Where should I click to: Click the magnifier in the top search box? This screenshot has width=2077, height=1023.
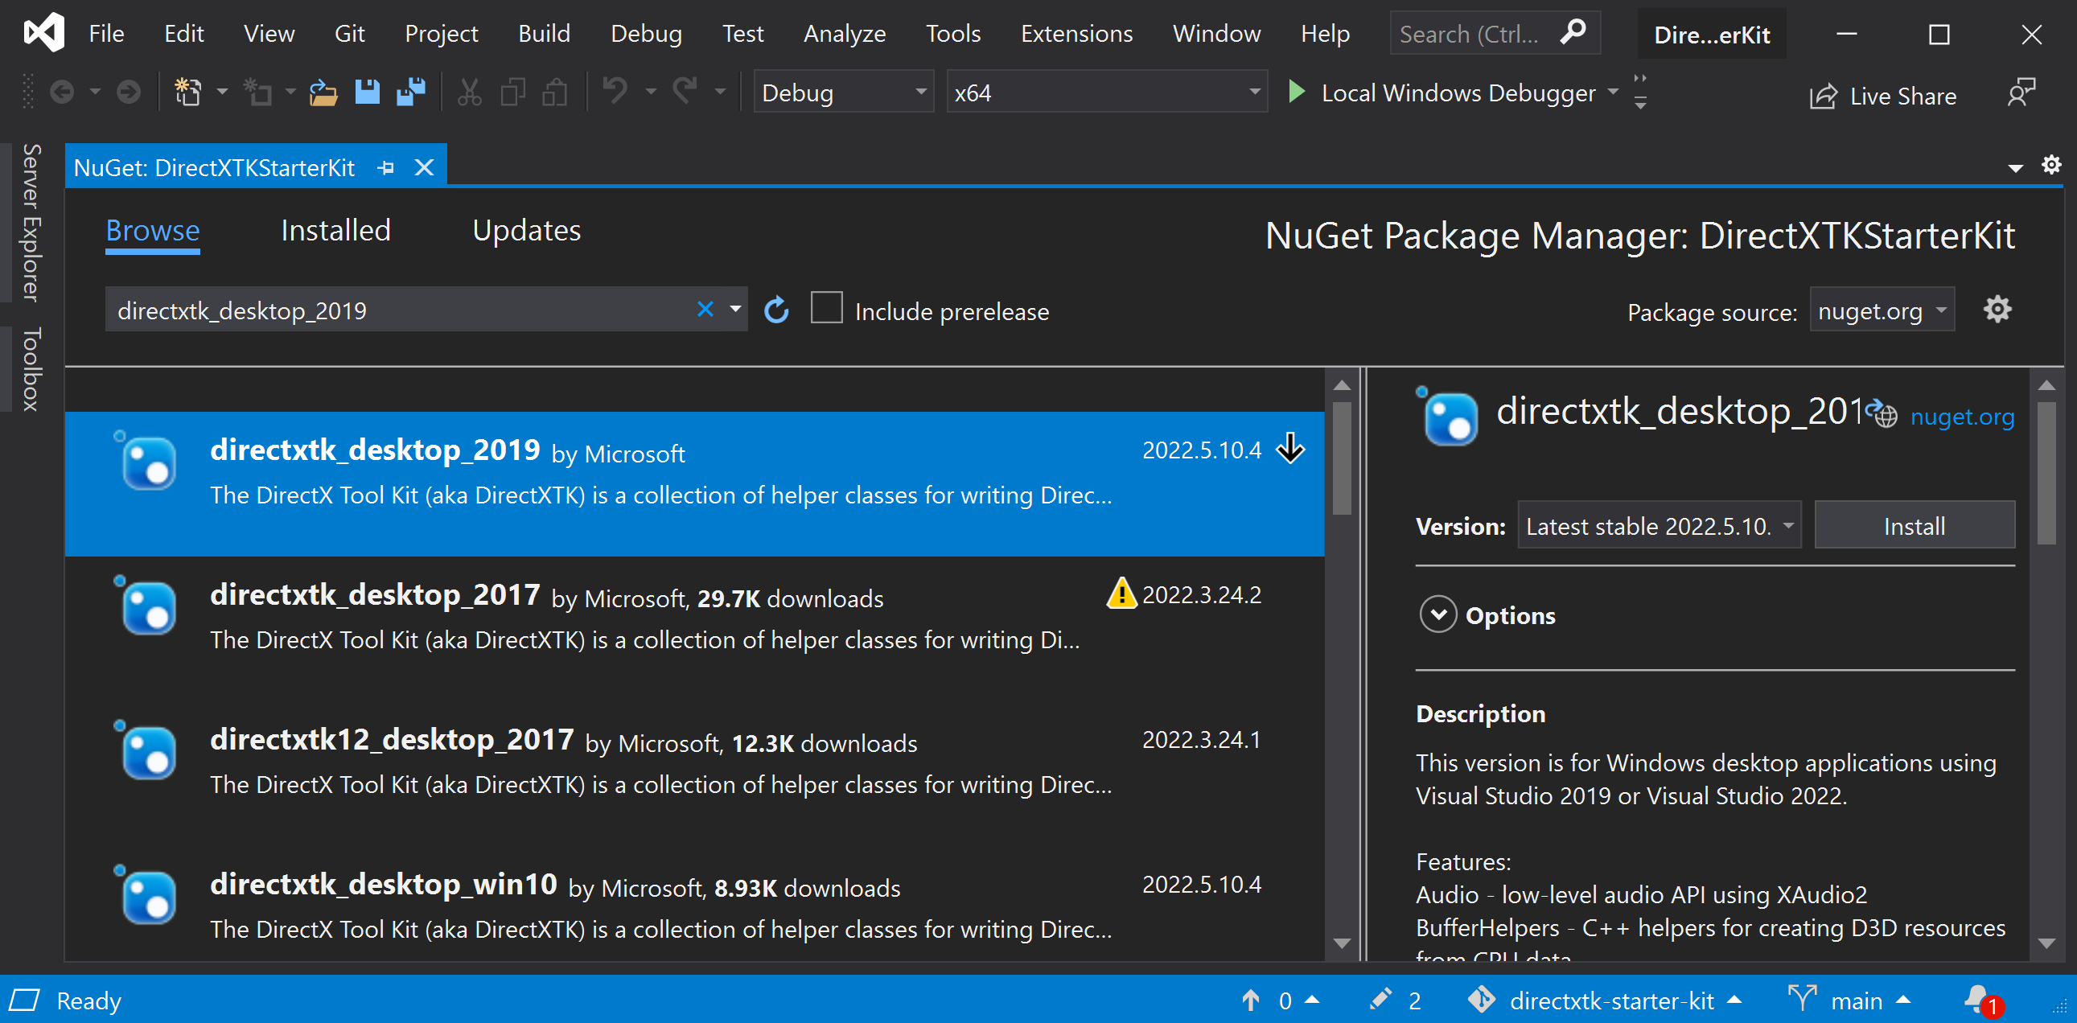tap(1573, 32)
